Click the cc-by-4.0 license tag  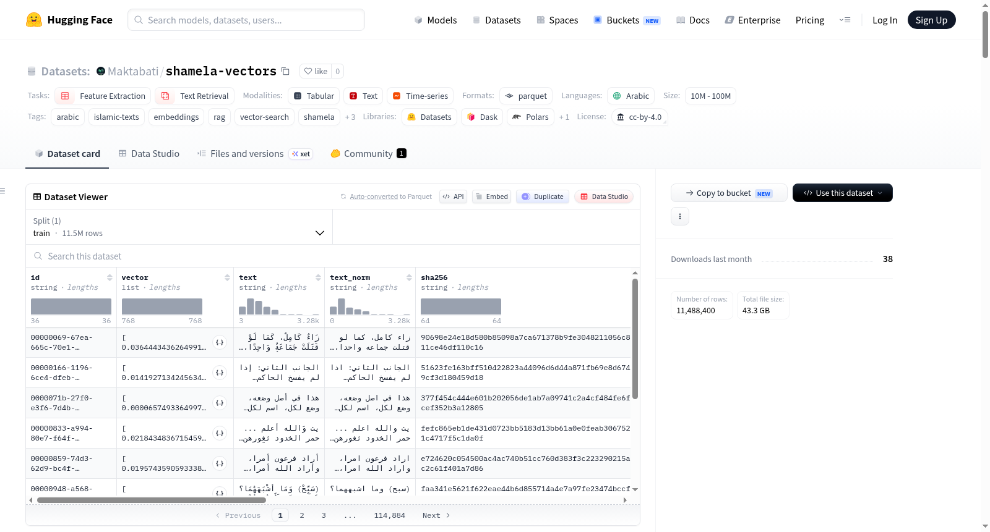[639, 117]
